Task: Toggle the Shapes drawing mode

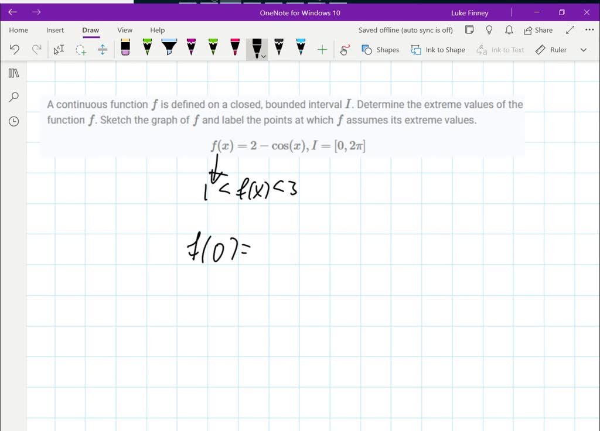Action: [x=380, y=50]
